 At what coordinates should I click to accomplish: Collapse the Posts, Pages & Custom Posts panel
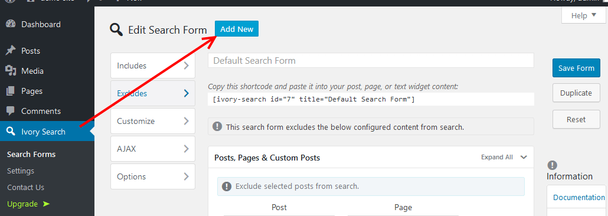(524, 157)
